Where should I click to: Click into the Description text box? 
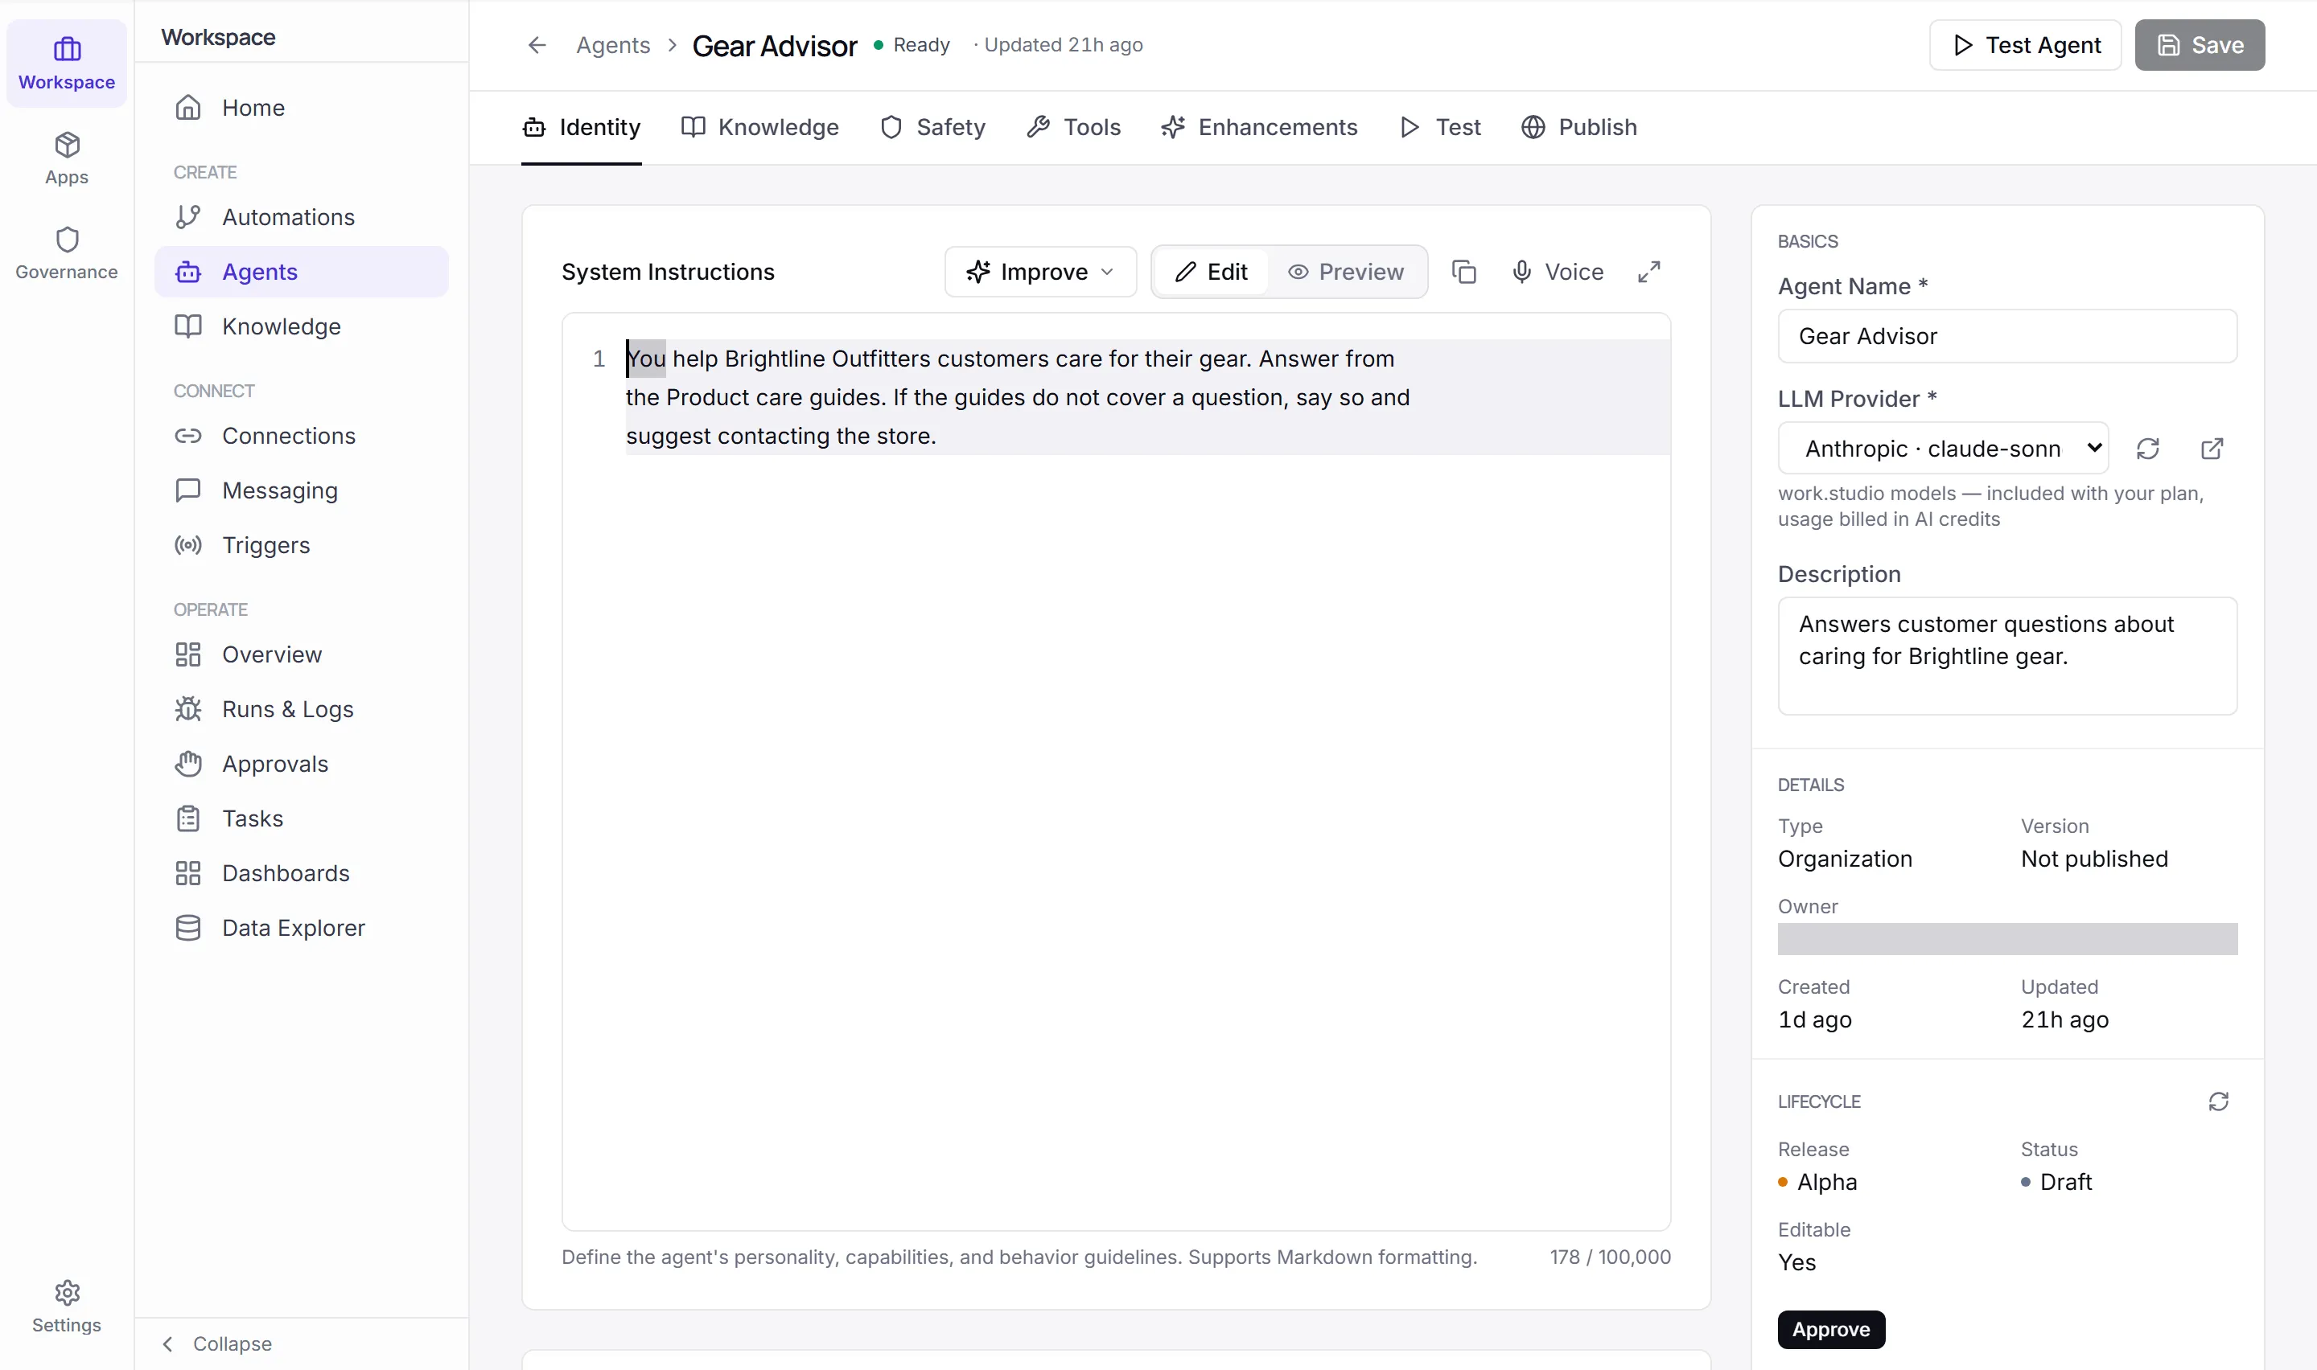2007,655
